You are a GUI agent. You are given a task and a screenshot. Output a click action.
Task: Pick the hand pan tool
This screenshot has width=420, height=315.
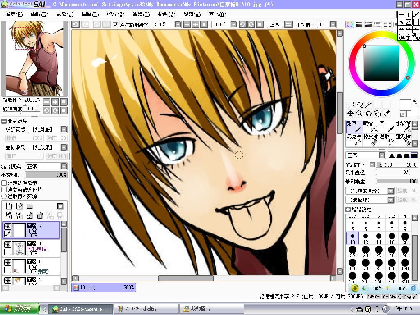(378, 114)
